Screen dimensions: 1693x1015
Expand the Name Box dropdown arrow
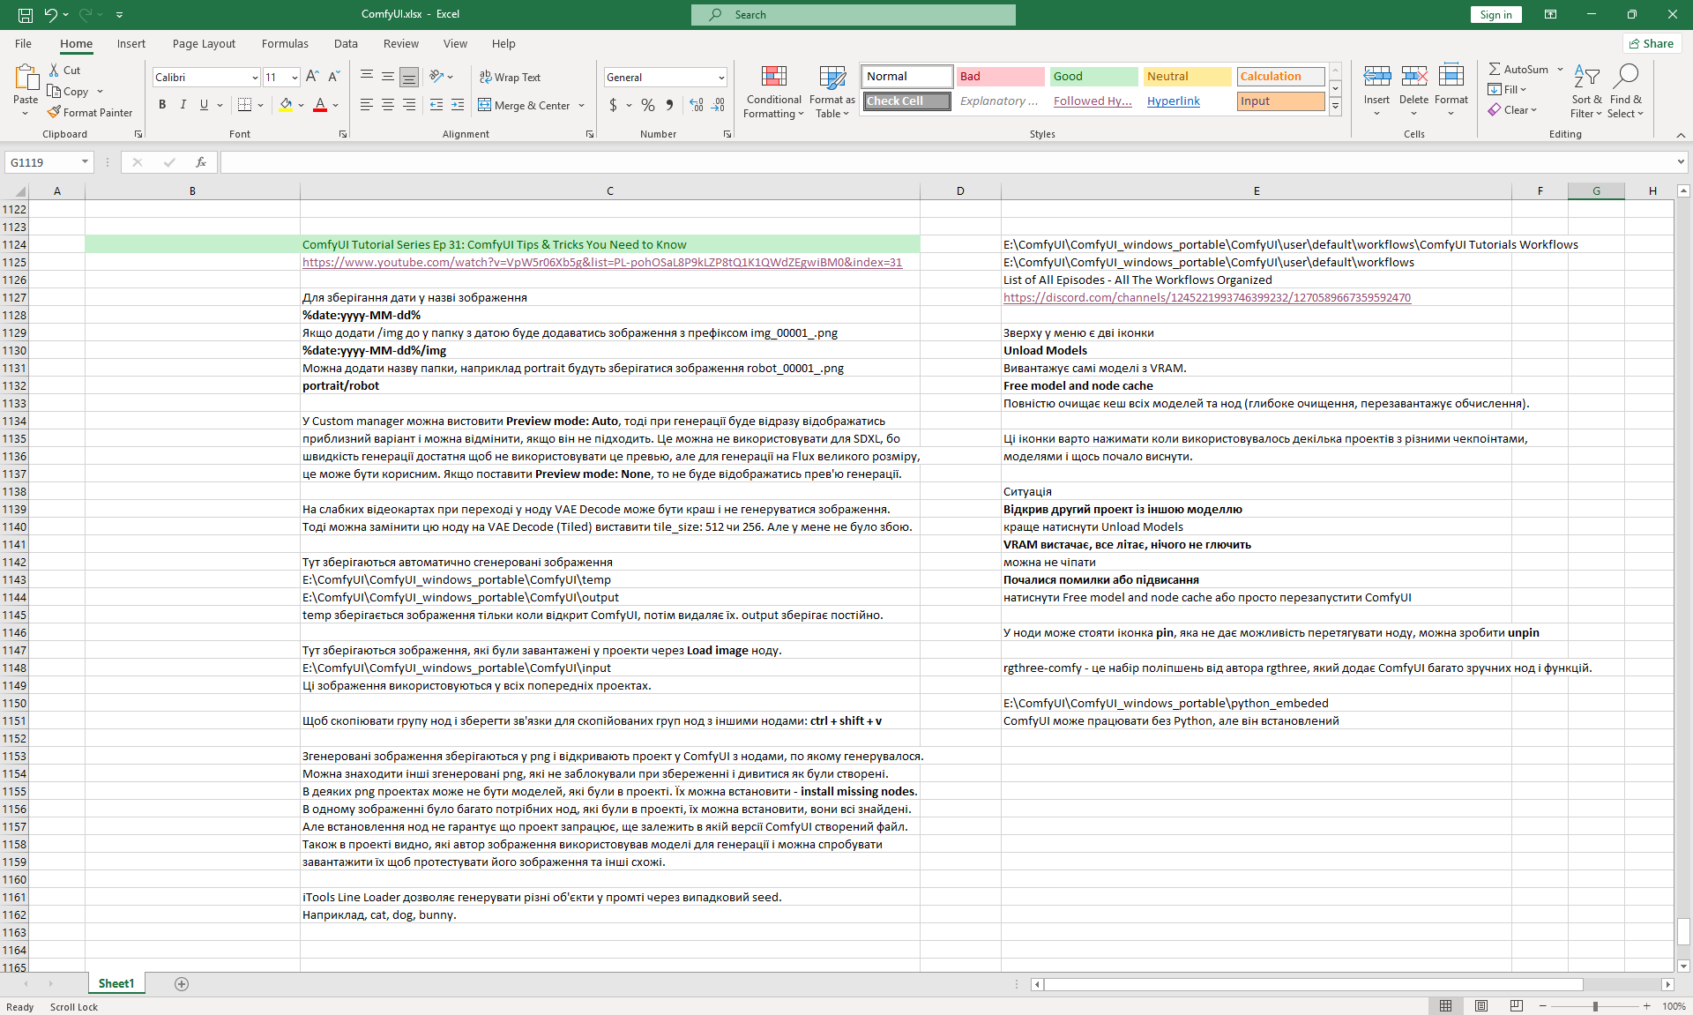point(85,162)
